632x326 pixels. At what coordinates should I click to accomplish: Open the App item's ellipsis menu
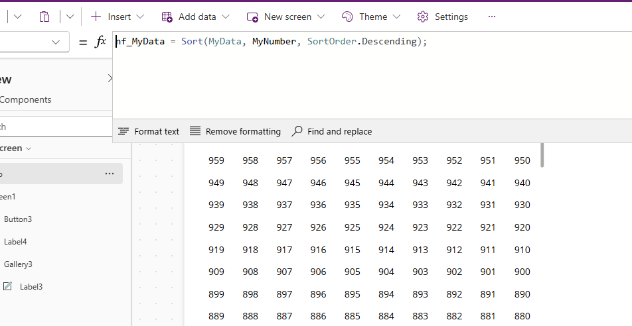pos(110,174)
